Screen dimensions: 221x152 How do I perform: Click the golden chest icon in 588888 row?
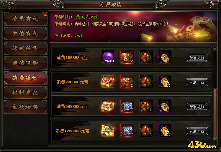coord(108,106)
